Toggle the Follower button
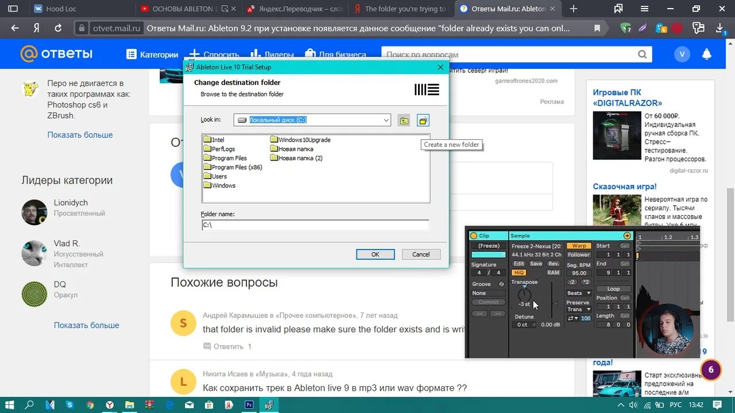Screen dimensions: 735x413 click(x=579, y=255)
